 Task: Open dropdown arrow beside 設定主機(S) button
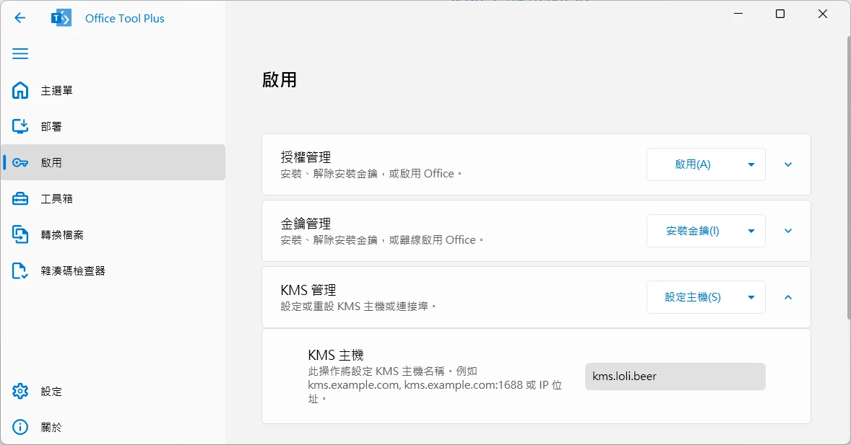tap(751, 297)
